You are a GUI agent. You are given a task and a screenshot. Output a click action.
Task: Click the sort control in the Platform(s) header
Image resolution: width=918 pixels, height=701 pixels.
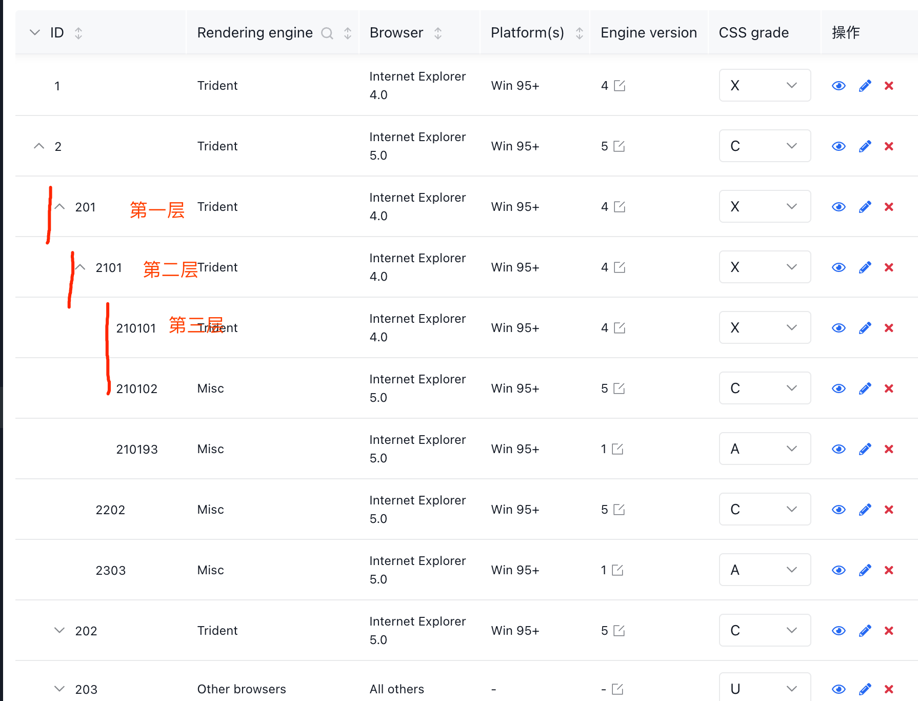pos(579,32)
